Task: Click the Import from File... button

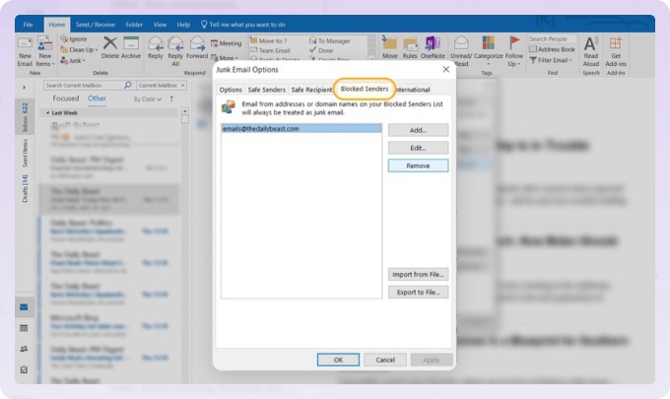Action: click(418, 274)
